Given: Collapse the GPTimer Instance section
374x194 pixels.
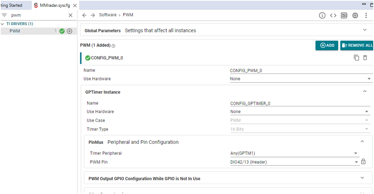Looking at the screenshot, I should [x=365, y=92].
